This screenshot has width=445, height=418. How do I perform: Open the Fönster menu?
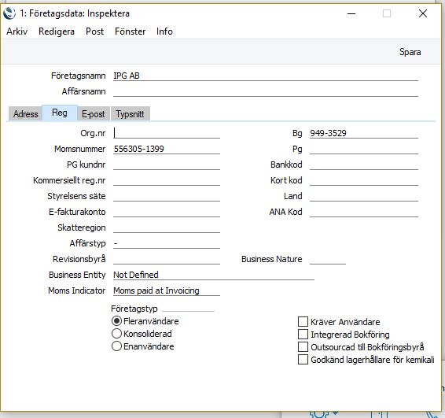pyautogui.click(x=130, y=31)
